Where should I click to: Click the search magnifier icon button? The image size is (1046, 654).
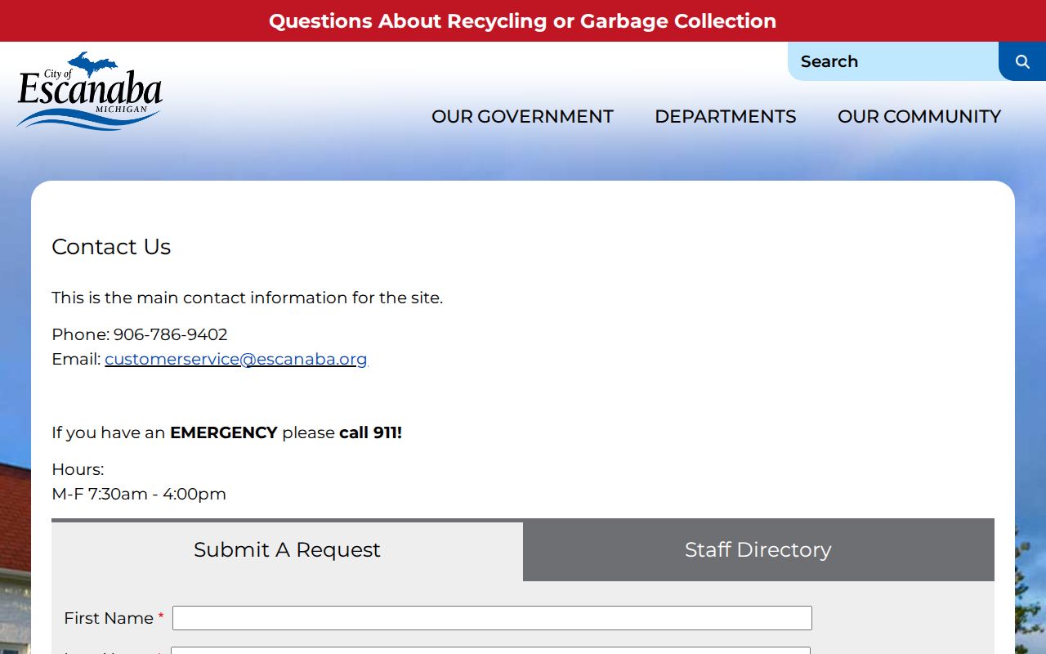pos(1022,61)
